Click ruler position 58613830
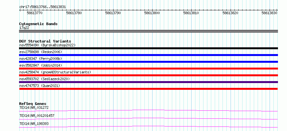Image resolution: width=287 pixels, height=131 pixels. point(270,13)
